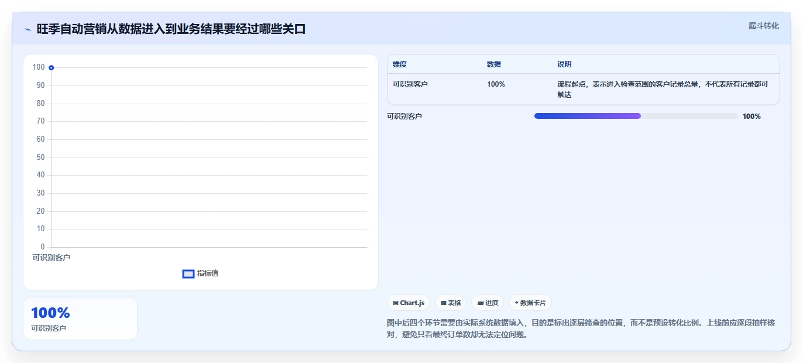Screen dimensions: 803x363
Task: Click the 数据 column header
Action: [494, 64]
